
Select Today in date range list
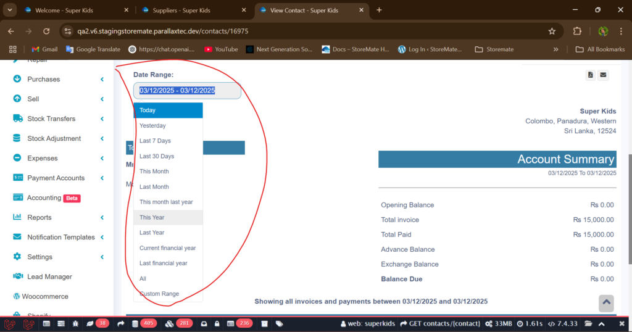coord(168,110)
